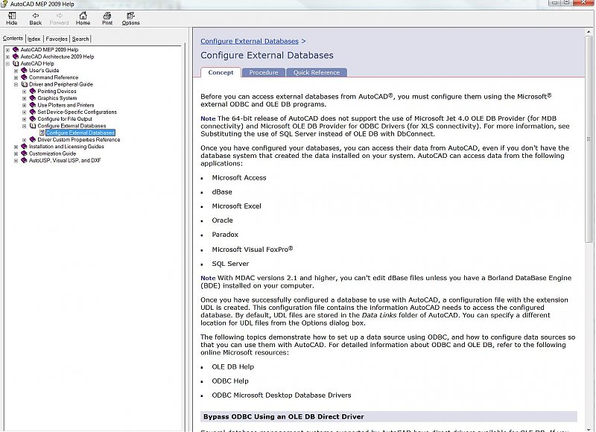
Task: Open the Set Device-Specific Configurations entry
Action: (x=77, y=112)
